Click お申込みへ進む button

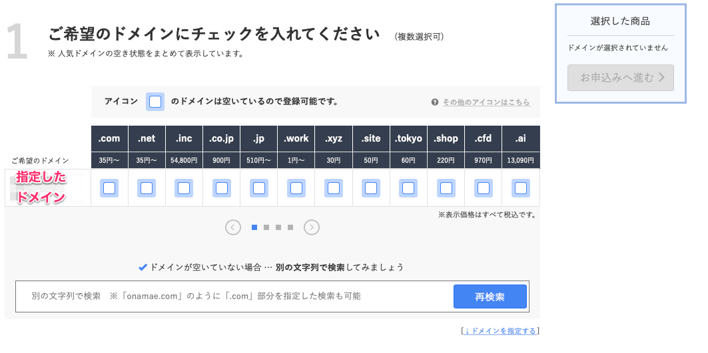(x=620, y=78)
